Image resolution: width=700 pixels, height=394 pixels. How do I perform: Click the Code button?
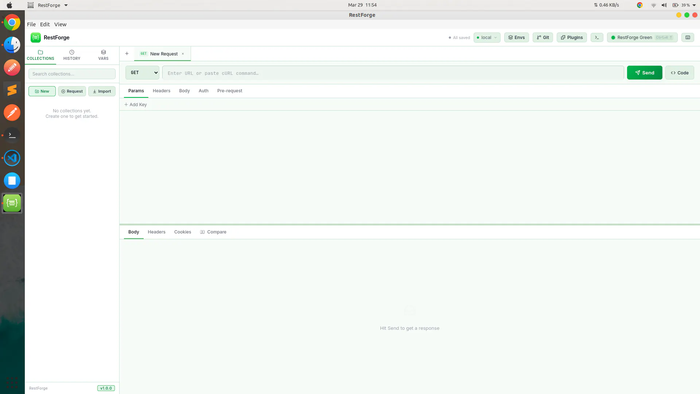pos(680,73)
